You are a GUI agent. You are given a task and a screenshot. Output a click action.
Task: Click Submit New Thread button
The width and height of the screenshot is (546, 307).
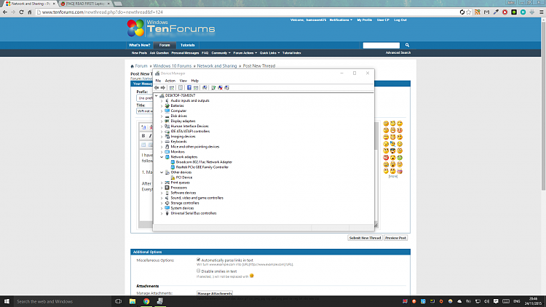365,238
